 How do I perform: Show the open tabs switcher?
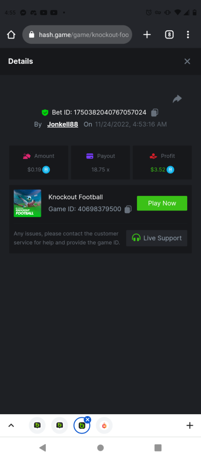tap(169, 35)
